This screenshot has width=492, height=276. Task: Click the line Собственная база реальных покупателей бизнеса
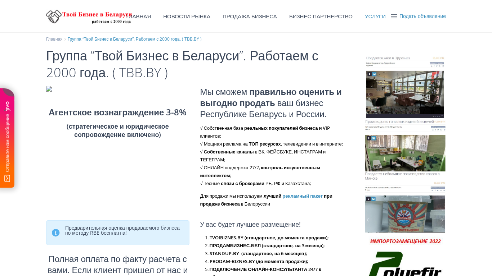coord(265,132)
